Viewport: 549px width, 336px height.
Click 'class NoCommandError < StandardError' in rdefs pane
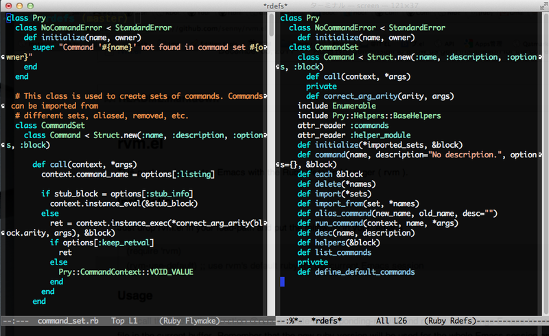[367, 27]
